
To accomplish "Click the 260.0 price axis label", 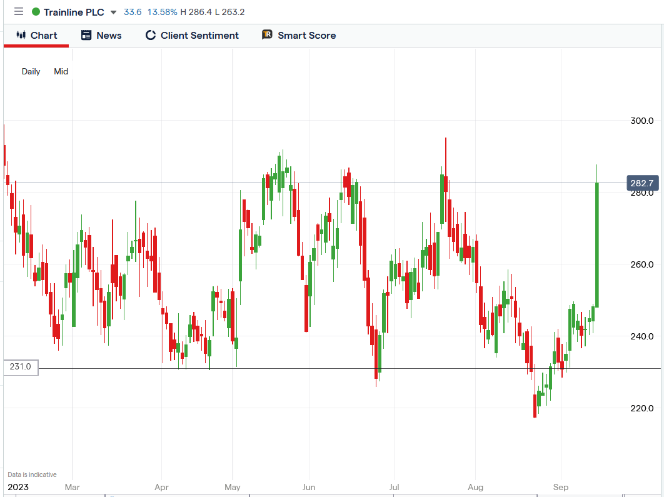I will [642, 264].
